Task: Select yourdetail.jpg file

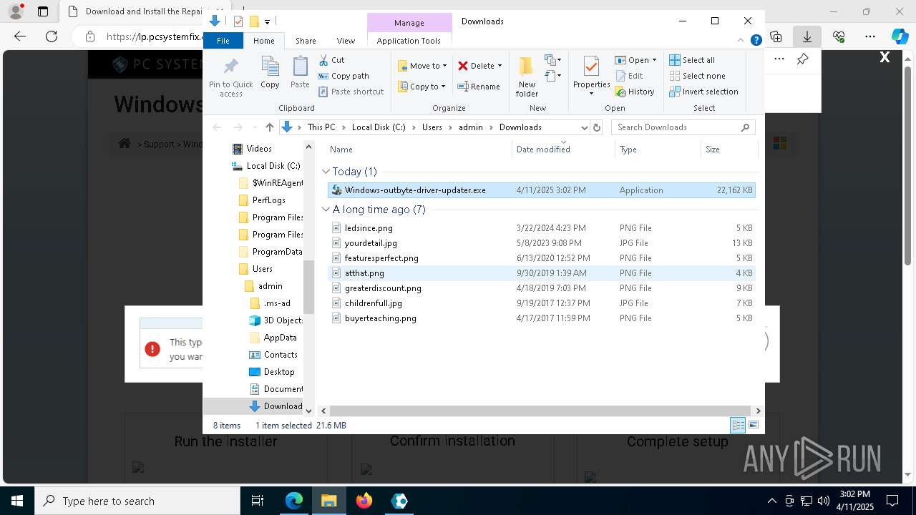Action: tap(541, 243)
